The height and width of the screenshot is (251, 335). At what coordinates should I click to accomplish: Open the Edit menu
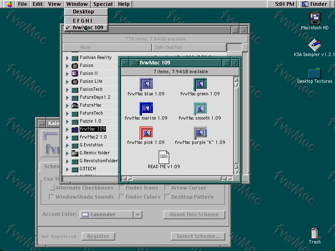(38, 4)
